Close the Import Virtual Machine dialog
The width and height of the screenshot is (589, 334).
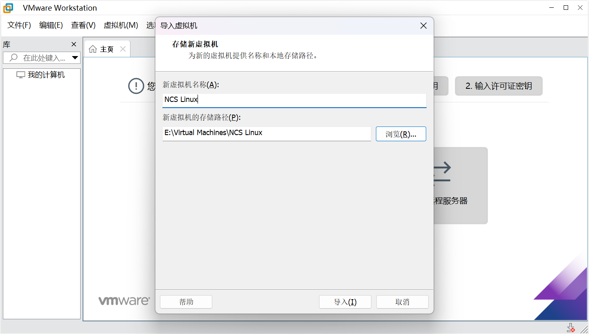tap(424, 26)
